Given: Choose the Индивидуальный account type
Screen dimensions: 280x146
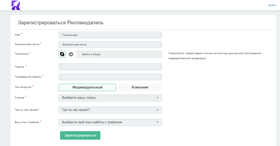Looking at the screenshot, I should (87, 87).
